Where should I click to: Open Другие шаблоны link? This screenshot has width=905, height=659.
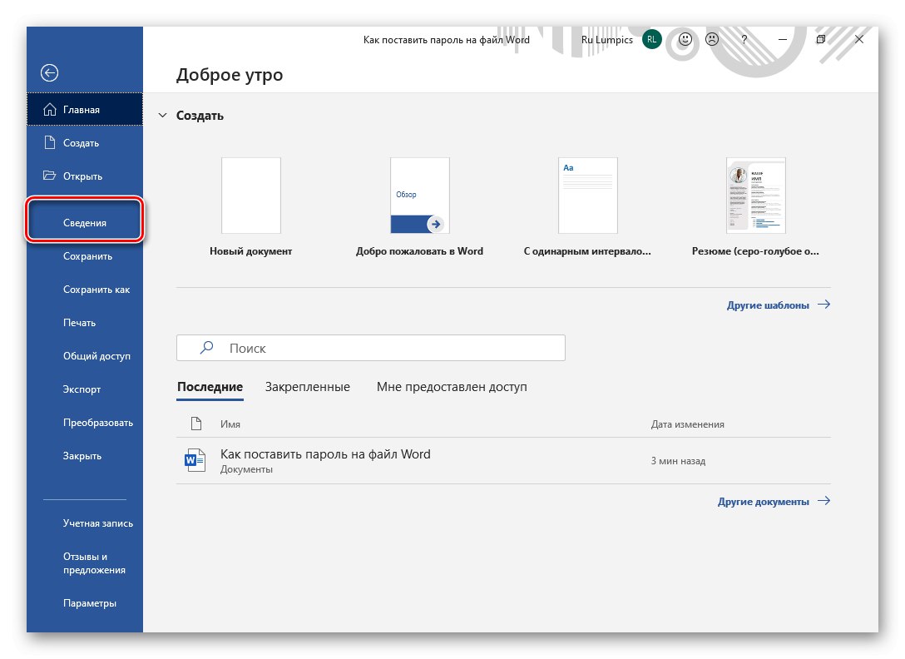coord(769,305)
